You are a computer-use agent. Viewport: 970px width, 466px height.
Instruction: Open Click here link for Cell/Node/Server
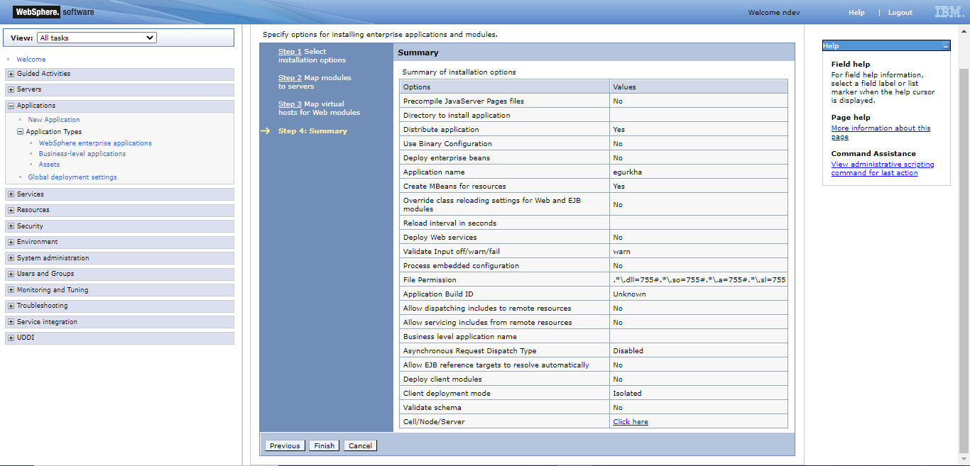pyautogui.click(x=631, y=422)
